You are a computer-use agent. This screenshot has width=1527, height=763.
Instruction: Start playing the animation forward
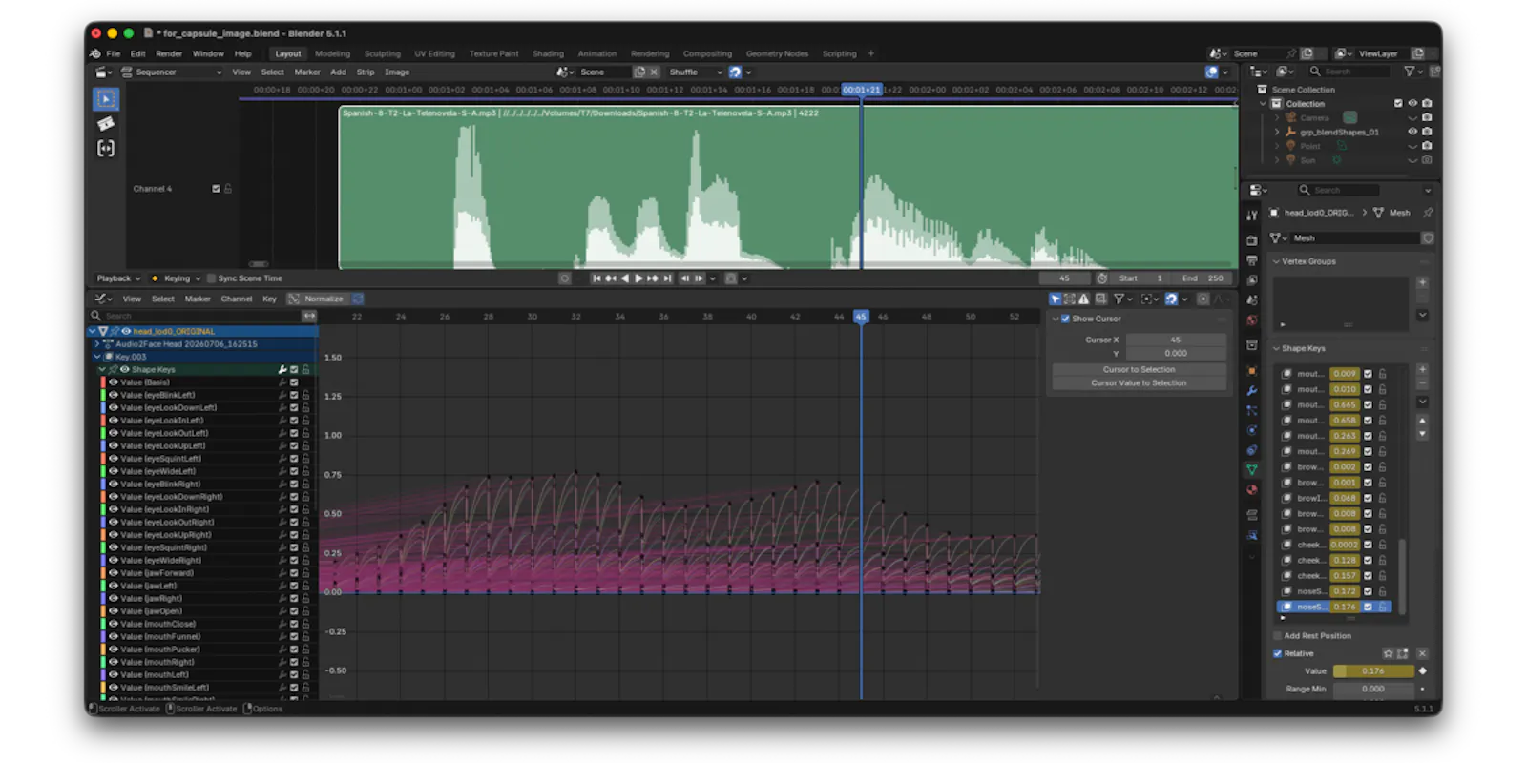[638, 278]
